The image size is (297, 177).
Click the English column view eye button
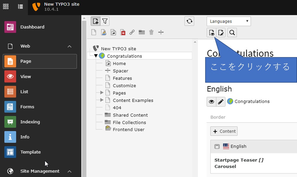click(211, 102)
